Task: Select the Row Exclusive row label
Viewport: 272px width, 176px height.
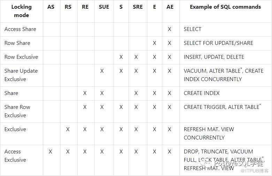Action: click(21, 57)
